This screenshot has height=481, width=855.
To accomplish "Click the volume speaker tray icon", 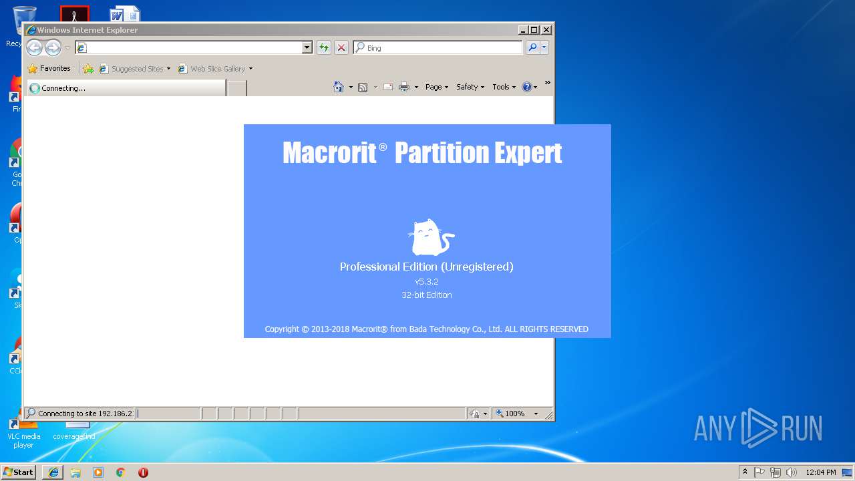I will [x=792, y=472].
